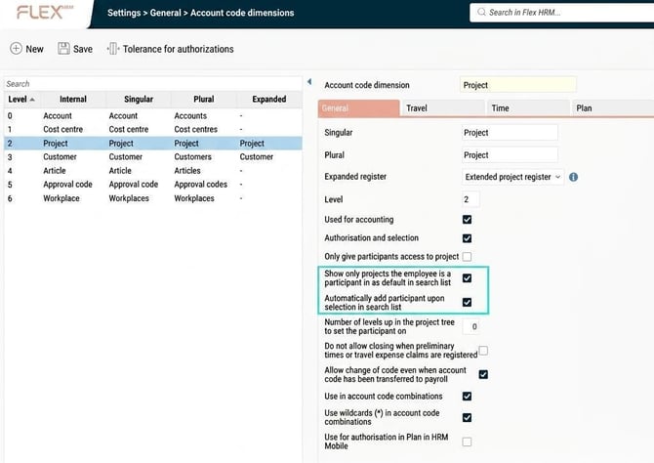The width and height of the screenshot is (654, 463).
Task: Click the Workplaces plural cell
Action: [194, 198]
